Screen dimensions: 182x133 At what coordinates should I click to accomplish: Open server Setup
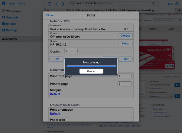coord(125,44)
